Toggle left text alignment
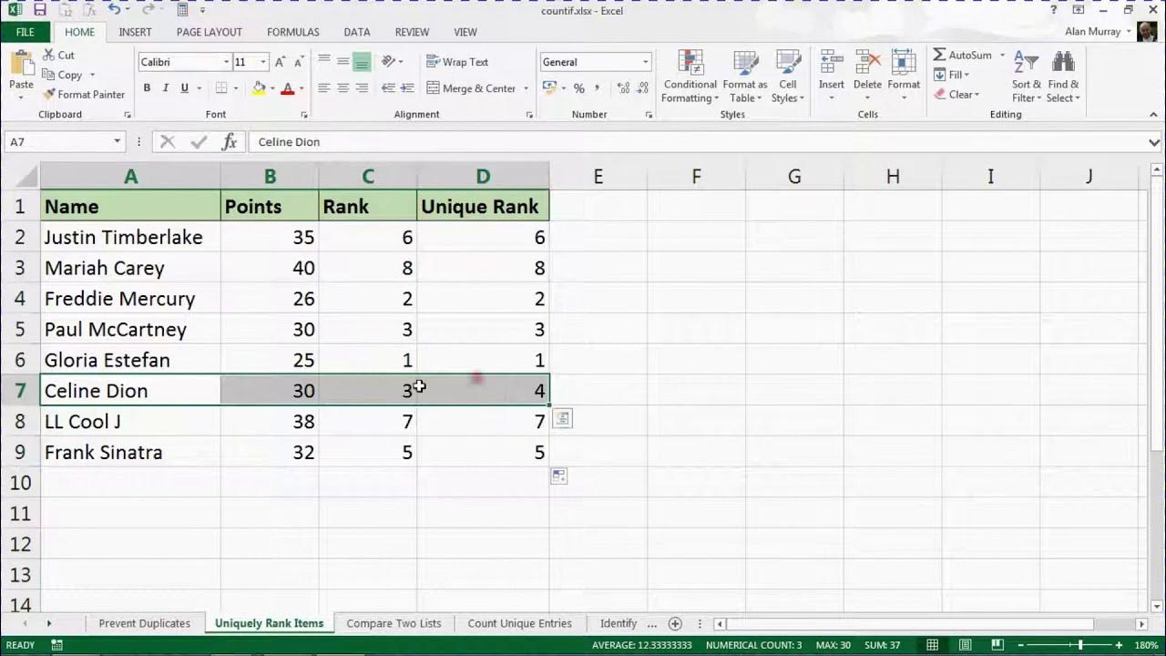This screenshot has width=1166, height=656. [324, 88]
